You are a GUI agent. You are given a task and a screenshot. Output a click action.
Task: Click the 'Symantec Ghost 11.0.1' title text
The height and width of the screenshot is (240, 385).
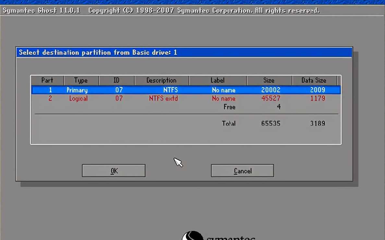[x=42, y=11]
